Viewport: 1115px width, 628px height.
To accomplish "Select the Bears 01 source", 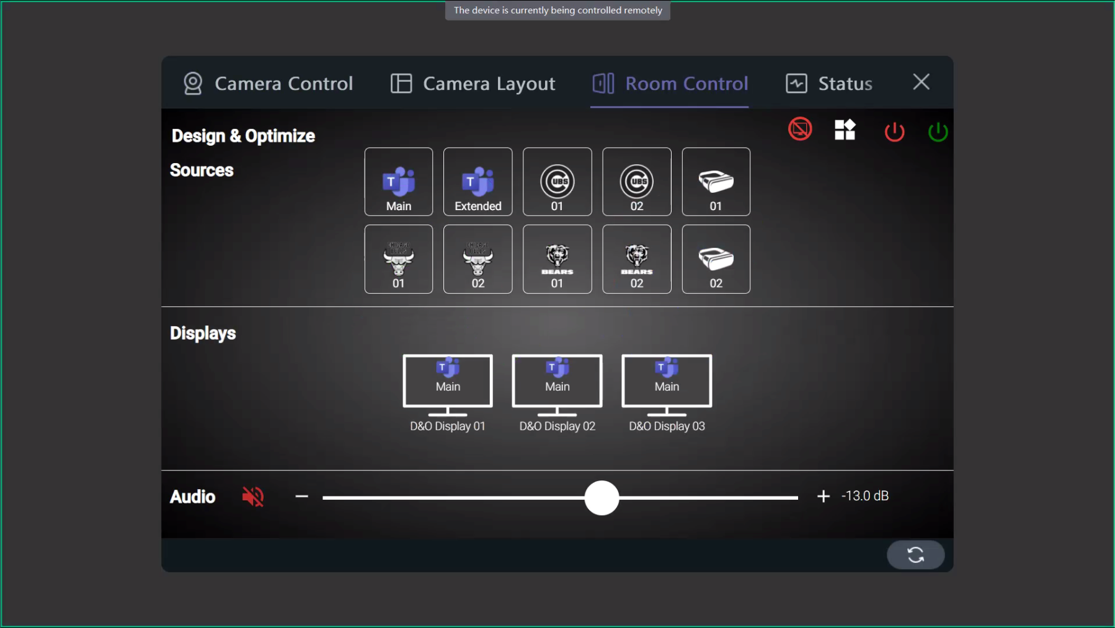I will pos(557,259).
